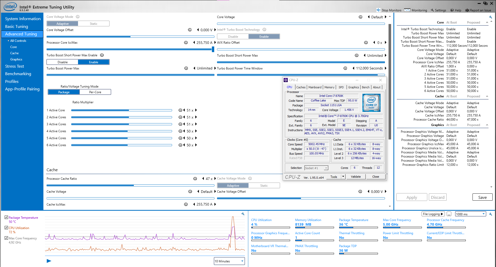This screenshot has height=267, width=496.
Task: Open the 1000 ms interval dropdown
Action: [470, 214]
